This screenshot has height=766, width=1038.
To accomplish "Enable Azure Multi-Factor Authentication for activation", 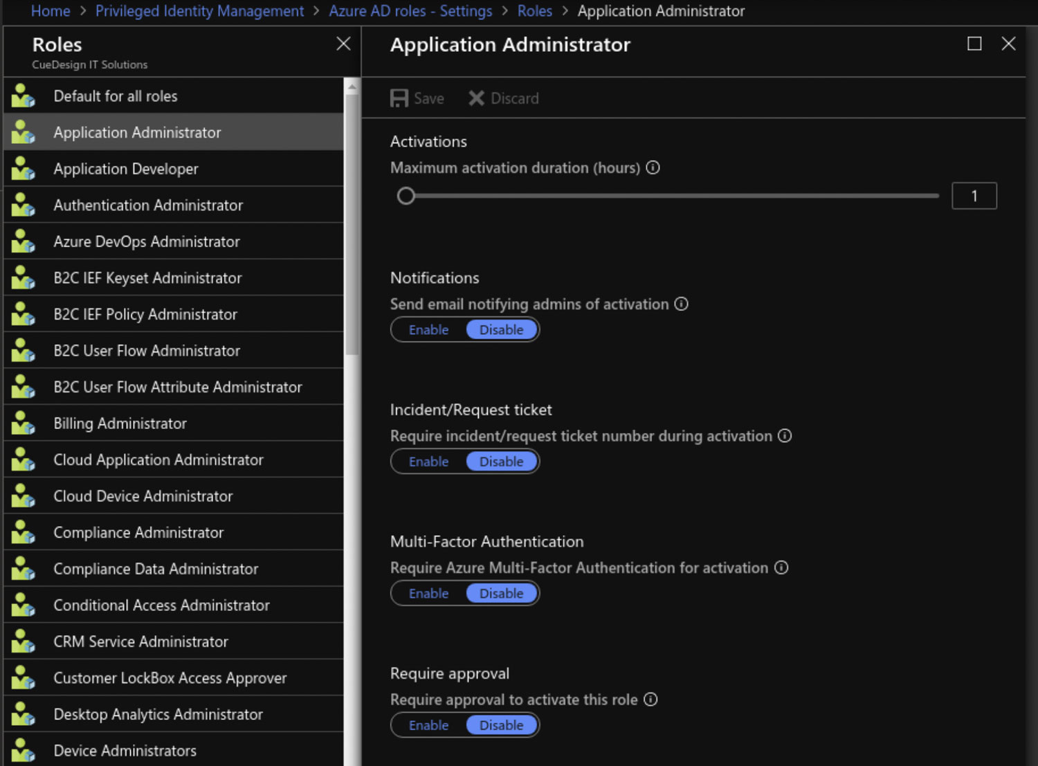I will tap(429, 594).
